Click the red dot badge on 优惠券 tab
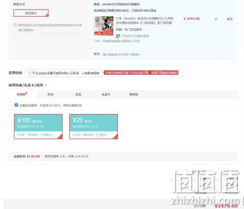244x209 pixels. pyautogui.click(x=26, y=93)
